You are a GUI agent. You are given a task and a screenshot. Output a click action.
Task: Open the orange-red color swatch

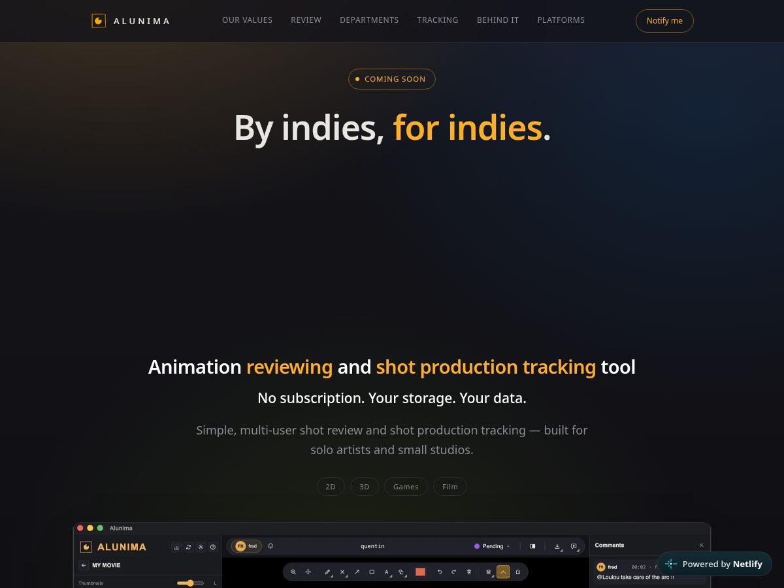point(421,572)
